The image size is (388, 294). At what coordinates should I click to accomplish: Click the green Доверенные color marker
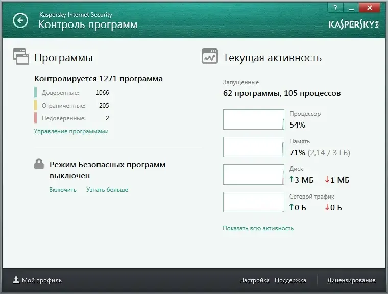[35, 92]
